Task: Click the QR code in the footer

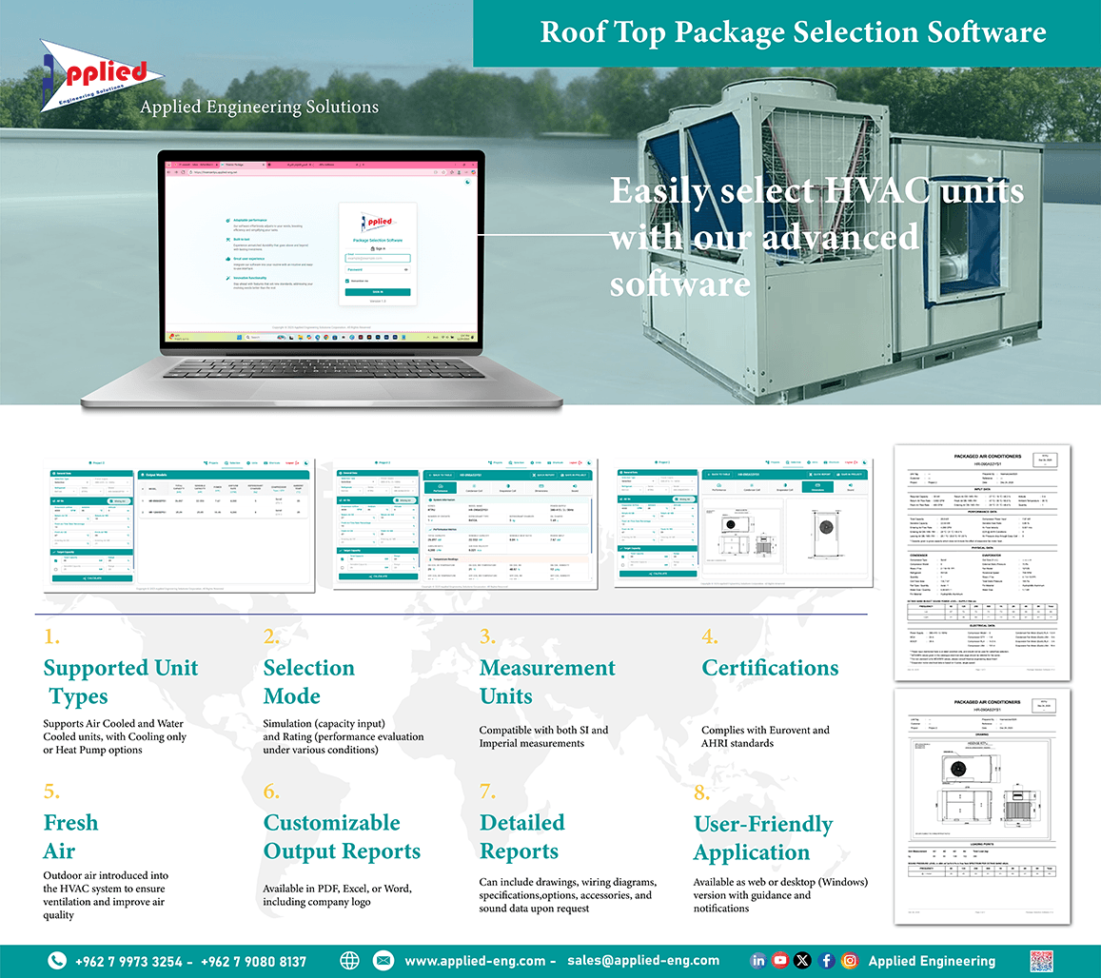Action: (x=1042, y=961)
